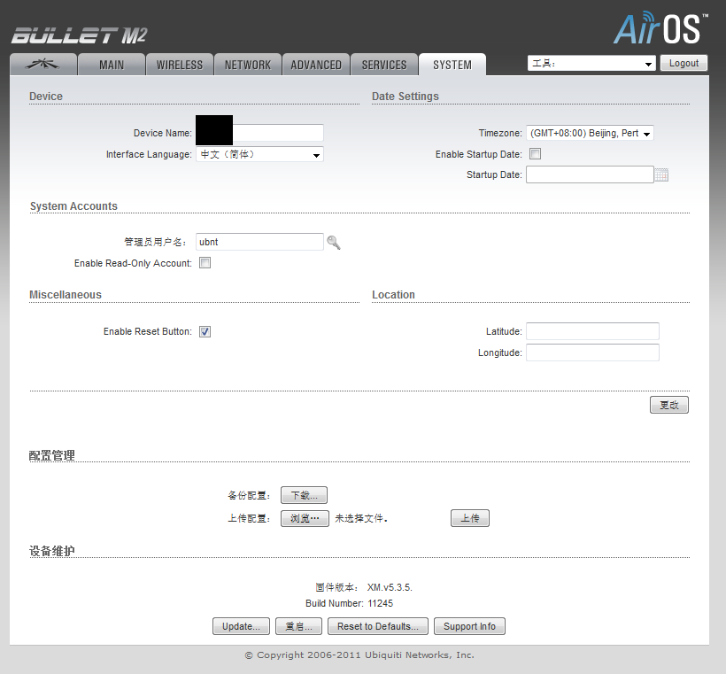Click the System Accounts section heading
The width and height of the screenshot is (726, 674).
[73, 206]
